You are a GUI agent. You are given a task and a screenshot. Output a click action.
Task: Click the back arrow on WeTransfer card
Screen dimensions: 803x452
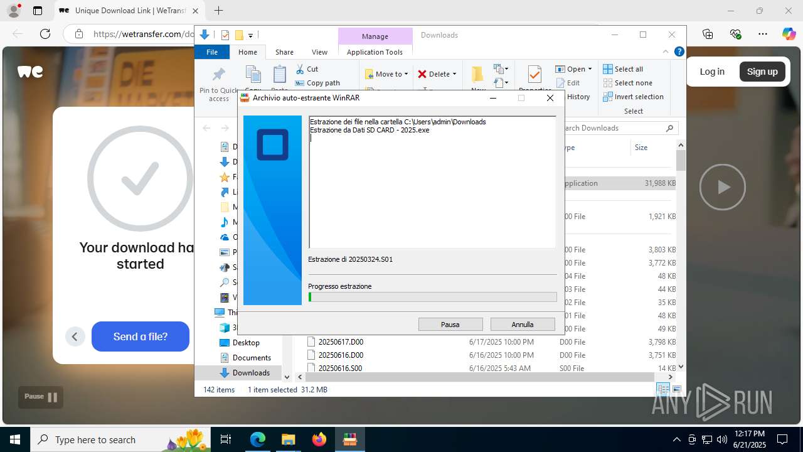coord(75,336)
